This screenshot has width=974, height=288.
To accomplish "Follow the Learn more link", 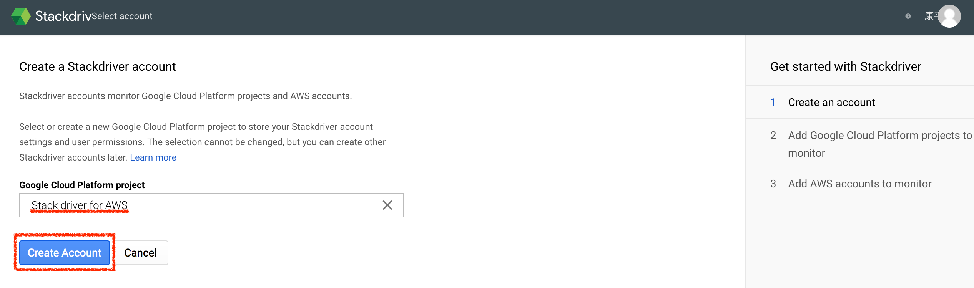I will coord(153,157).
